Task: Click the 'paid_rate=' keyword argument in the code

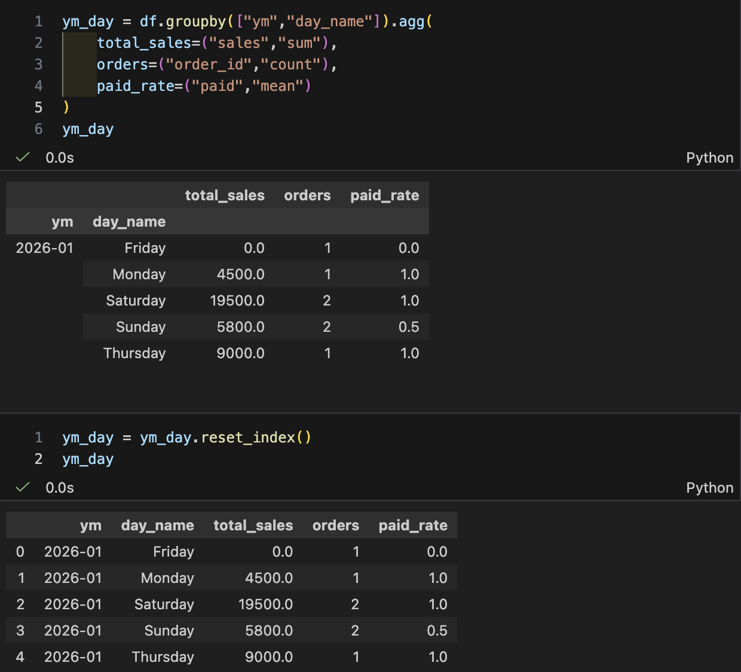Action: [140, 86]
